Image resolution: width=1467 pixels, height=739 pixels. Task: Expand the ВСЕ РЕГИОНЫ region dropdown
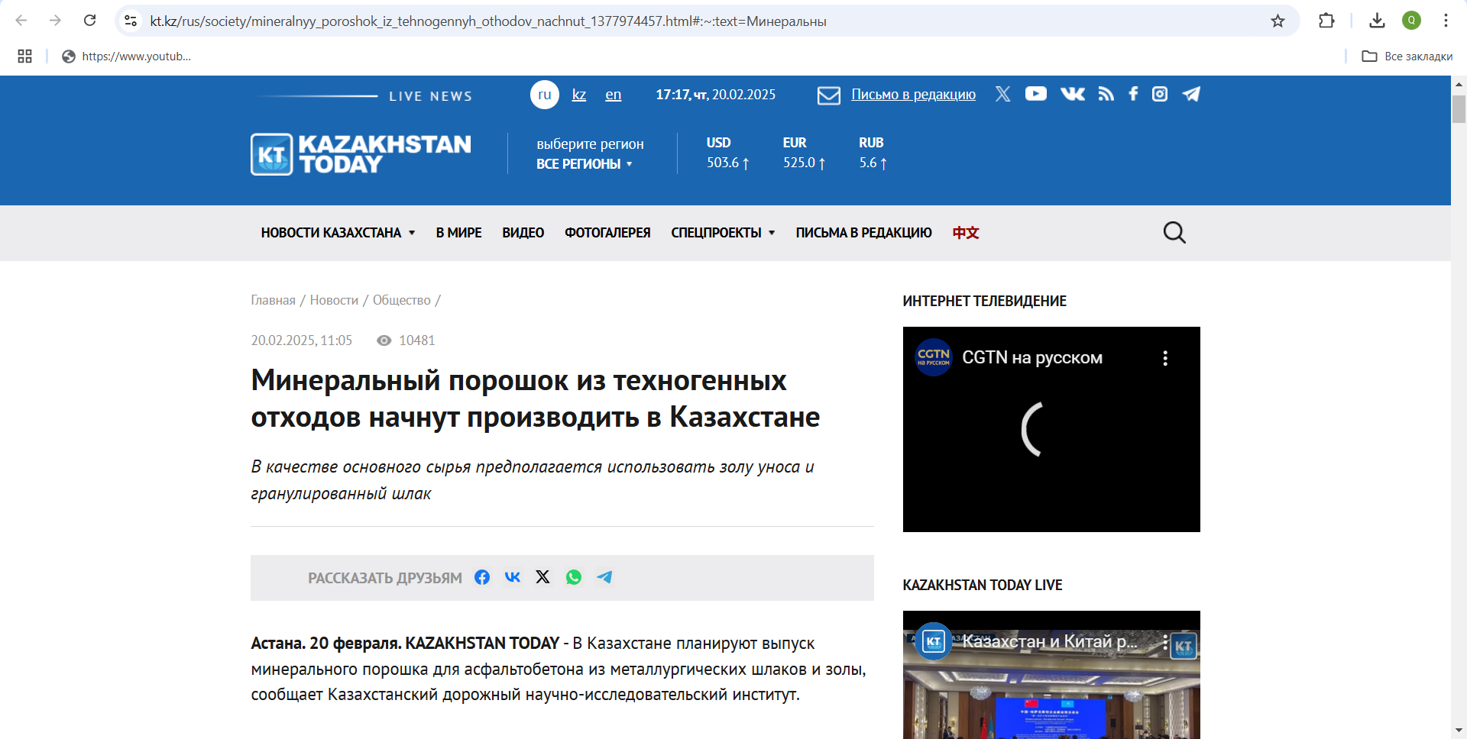coord(585,164)
